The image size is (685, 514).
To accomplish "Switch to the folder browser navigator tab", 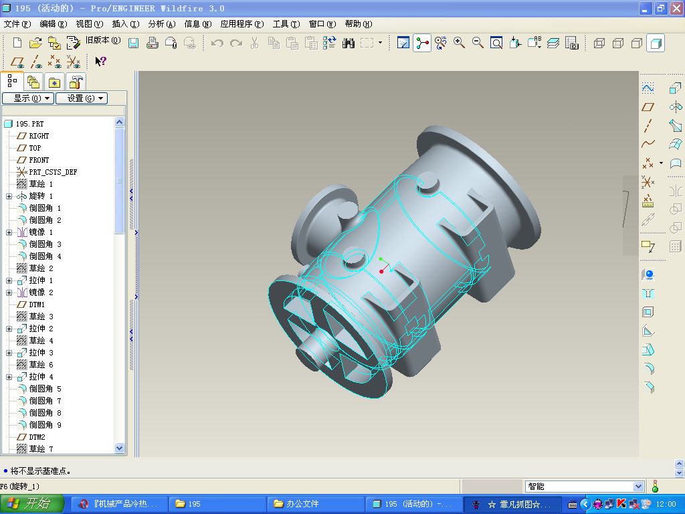I will (33, 82).
